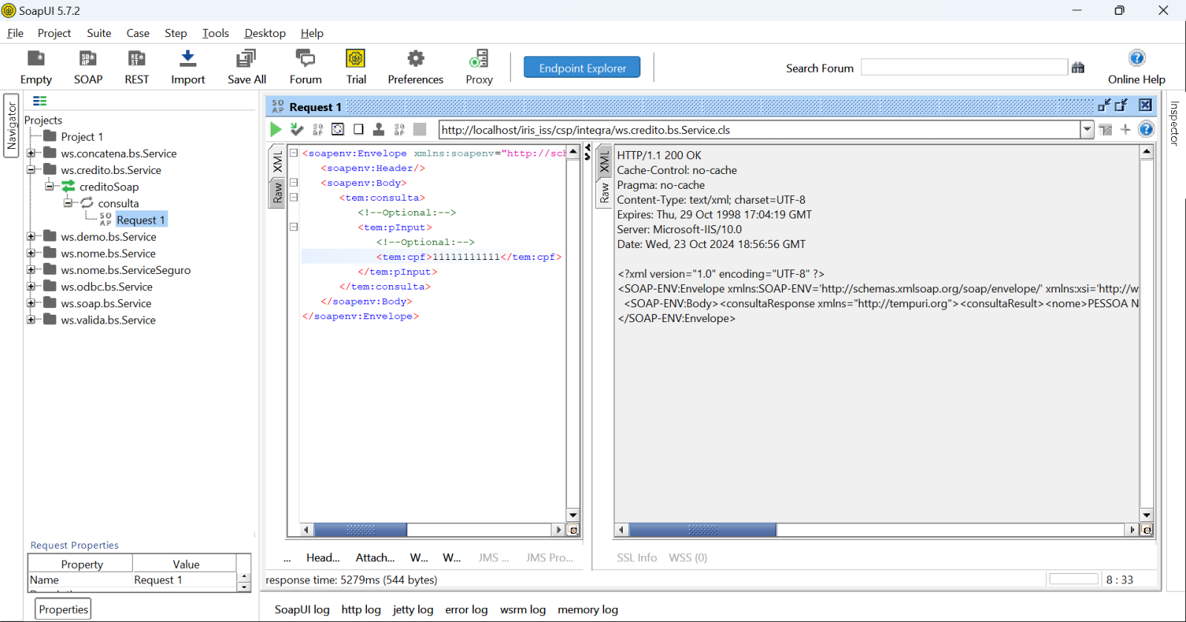Open the Preferences gear icon
This screenshot has height=622, width=1186.
[x=415, y=58]
